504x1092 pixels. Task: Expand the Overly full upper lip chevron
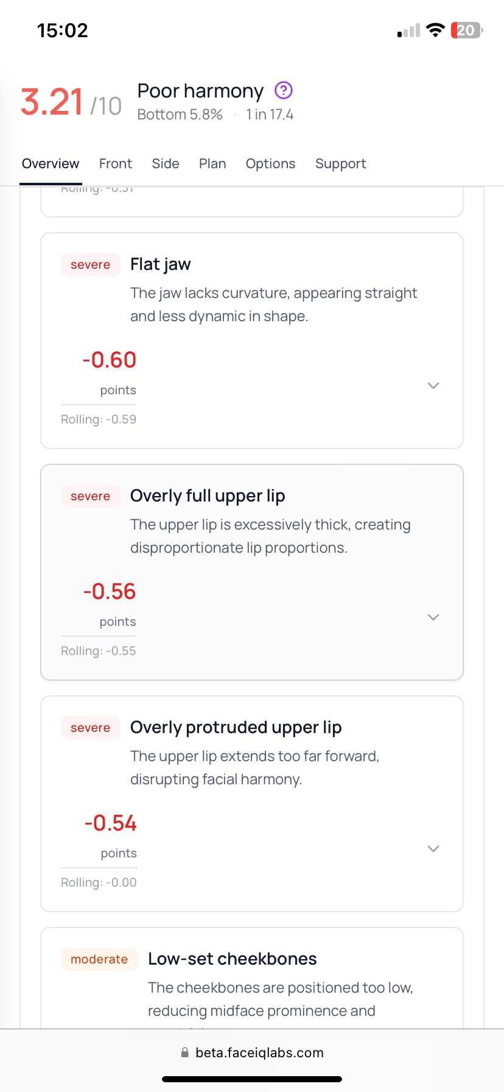pos(433,617)
